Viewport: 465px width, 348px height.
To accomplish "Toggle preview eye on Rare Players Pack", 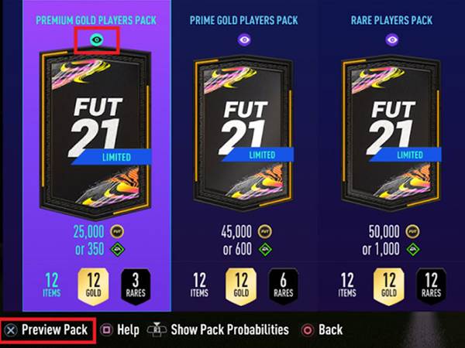I will (392, 39).
